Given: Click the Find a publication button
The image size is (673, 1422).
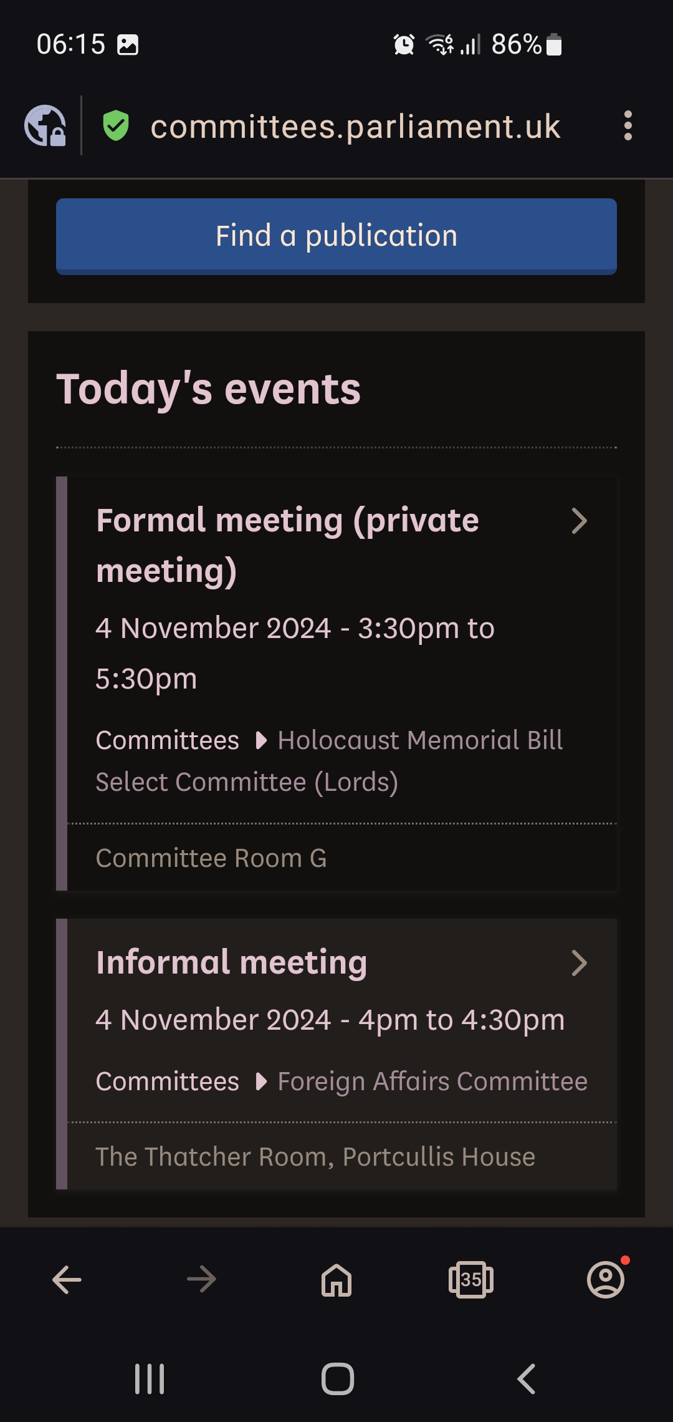Looking at the screenshot, I should [336, 236].
